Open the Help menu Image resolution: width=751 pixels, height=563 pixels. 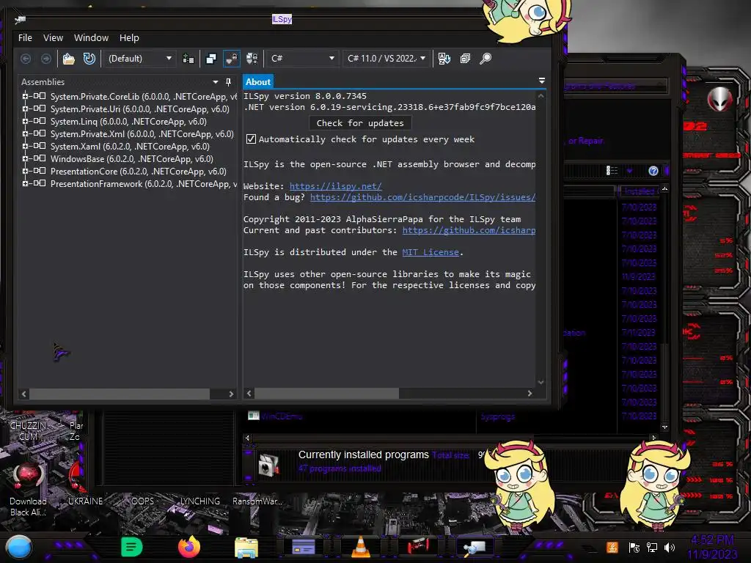click(x=129, y=38)
